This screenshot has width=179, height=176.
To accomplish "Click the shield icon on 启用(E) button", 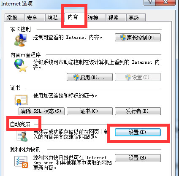I will click(x=76, y=77).
